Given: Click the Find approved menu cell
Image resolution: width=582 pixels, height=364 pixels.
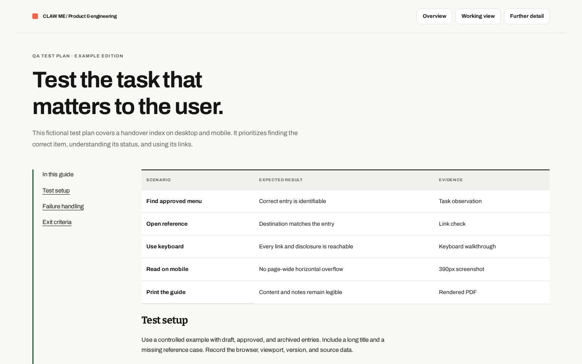Looking at the screenshot, I should tap(198, 201).
